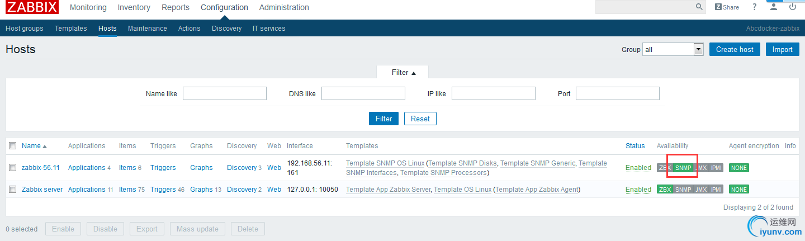This screenshot has width=805, height=241.
Task: Open Discovery for zabbix-56.11
Action: click(241, 168)
